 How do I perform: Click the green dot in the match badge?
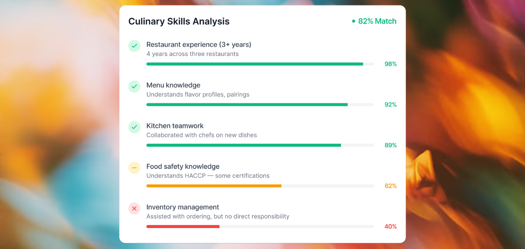coord(354,21)
